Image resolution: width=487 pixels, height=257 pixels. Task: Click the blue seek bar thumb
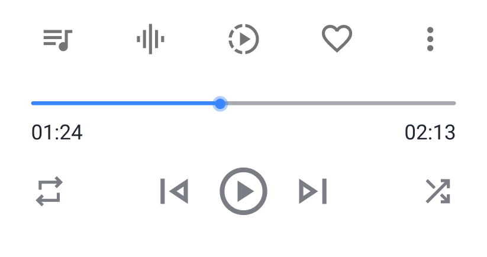(220, 104)
